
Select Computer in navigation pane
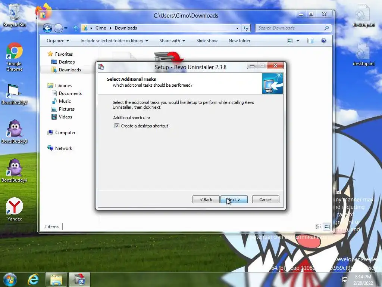point(65,133)
